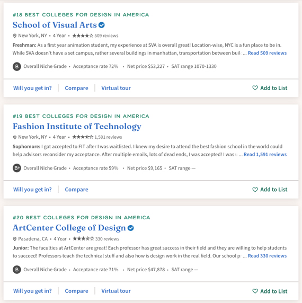The image size is (302, 303).
Task: Select Compare for Fashion Institute of Technology
Action: (76, 190)
